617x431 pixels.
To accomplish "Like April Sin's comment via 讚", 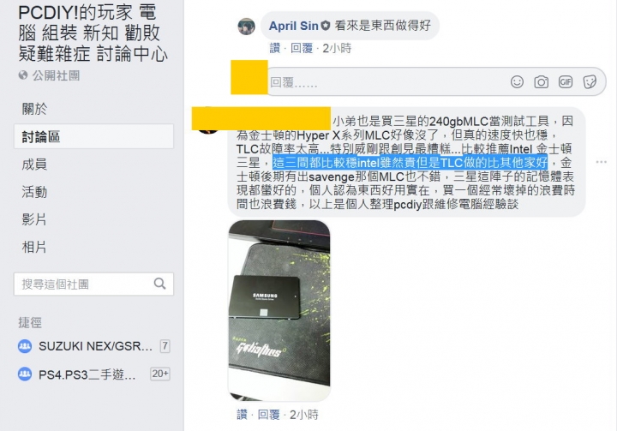I will pos(275,49).
